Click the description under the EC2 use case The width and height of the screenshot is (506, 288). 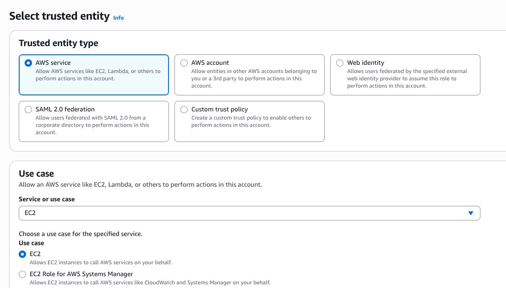(x=100, y=262)
